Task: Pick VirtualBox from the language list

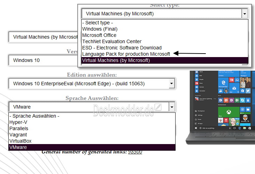Action: pyautogui.click(x=20, y=141)
